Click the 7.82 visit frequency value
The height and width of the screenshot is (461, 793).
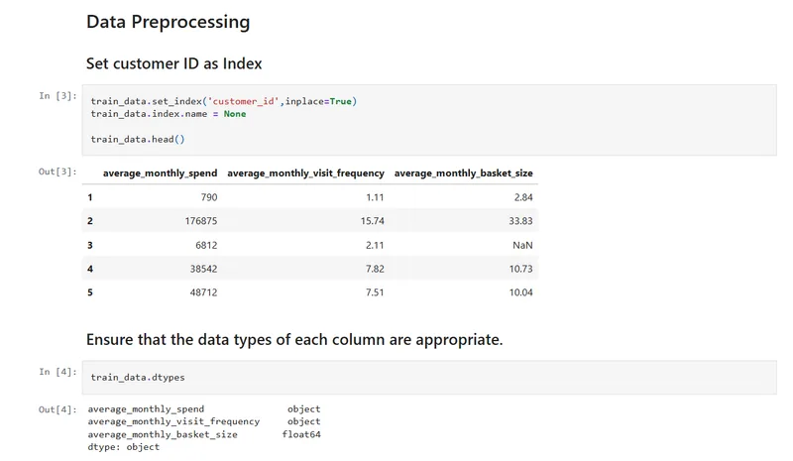pyautogui.click(x=373, y=269)
